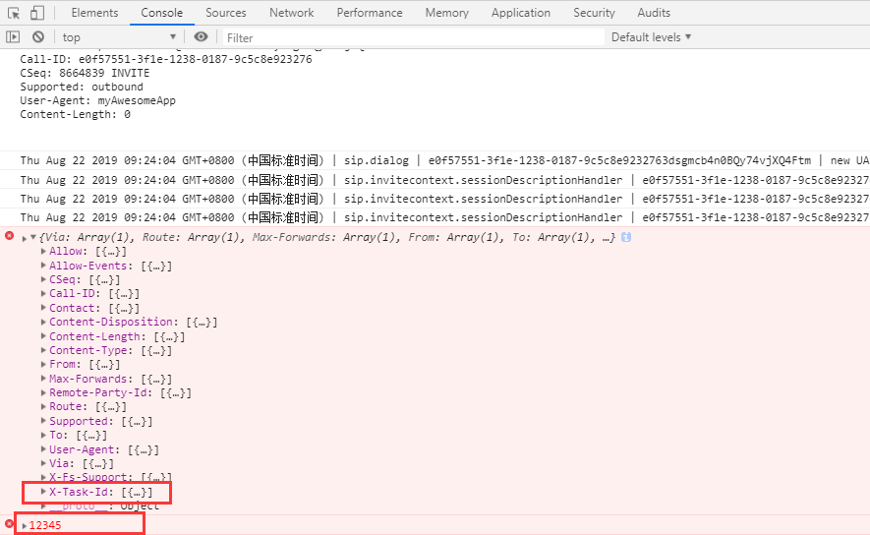
Task: Create a live expression with the eye icon
Action: 201,36
